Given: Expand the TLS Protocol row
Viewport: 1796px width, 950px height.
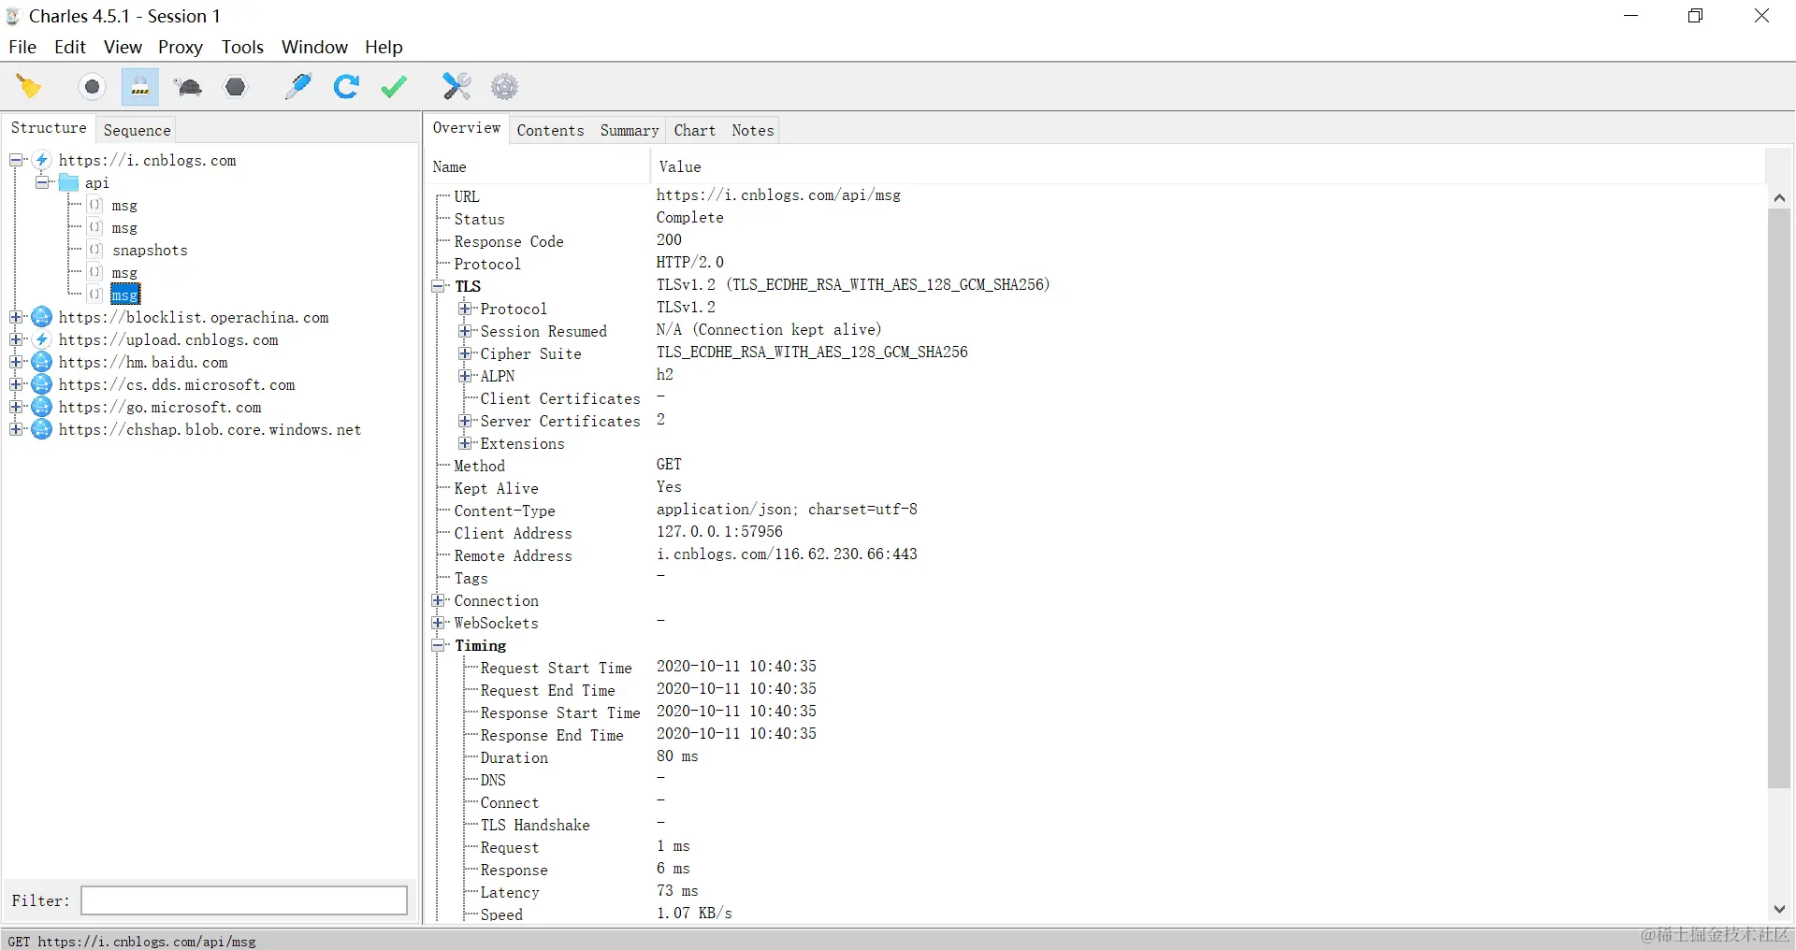Looking at the screenshot, I should (x=464, y=309).
